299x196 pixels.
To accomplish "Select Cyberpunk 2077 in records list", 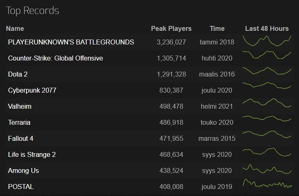I will tap(32, 90).
